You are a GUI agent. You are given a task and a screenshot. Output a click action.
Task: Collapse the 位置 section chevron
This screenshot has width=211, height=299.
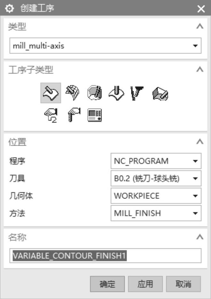200,142
